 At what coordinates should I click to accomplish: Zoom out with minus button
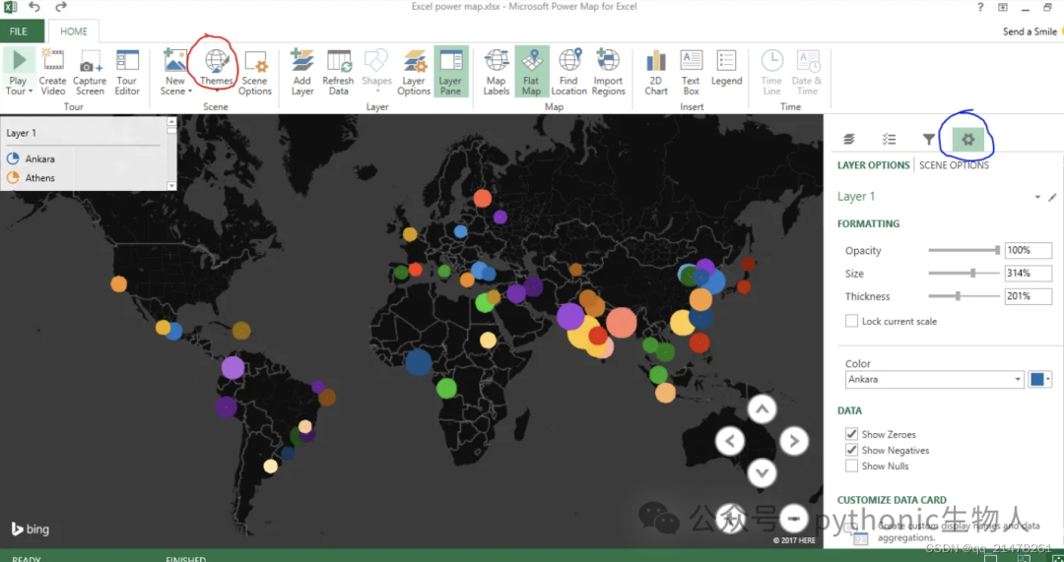pyautogui.click(x=794, y=519)
